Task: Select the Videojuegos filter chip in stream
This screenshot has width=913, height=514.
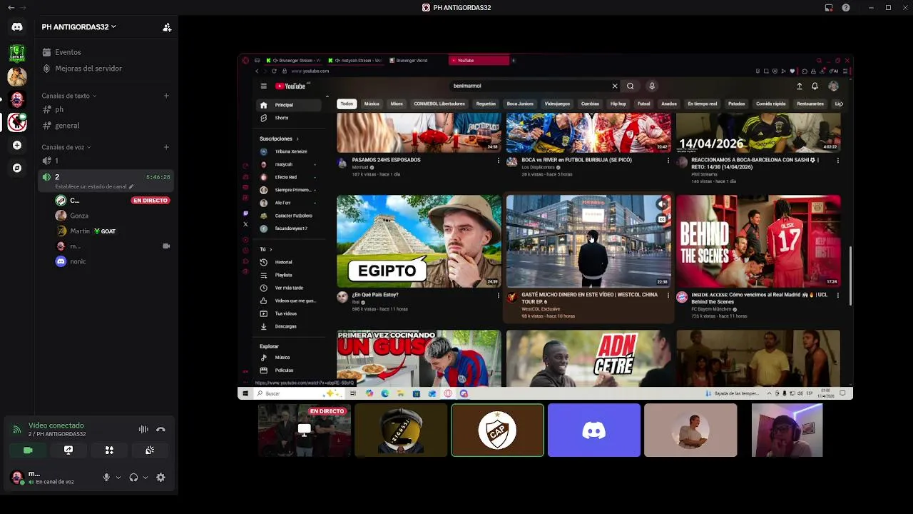Action: point(557,104)
